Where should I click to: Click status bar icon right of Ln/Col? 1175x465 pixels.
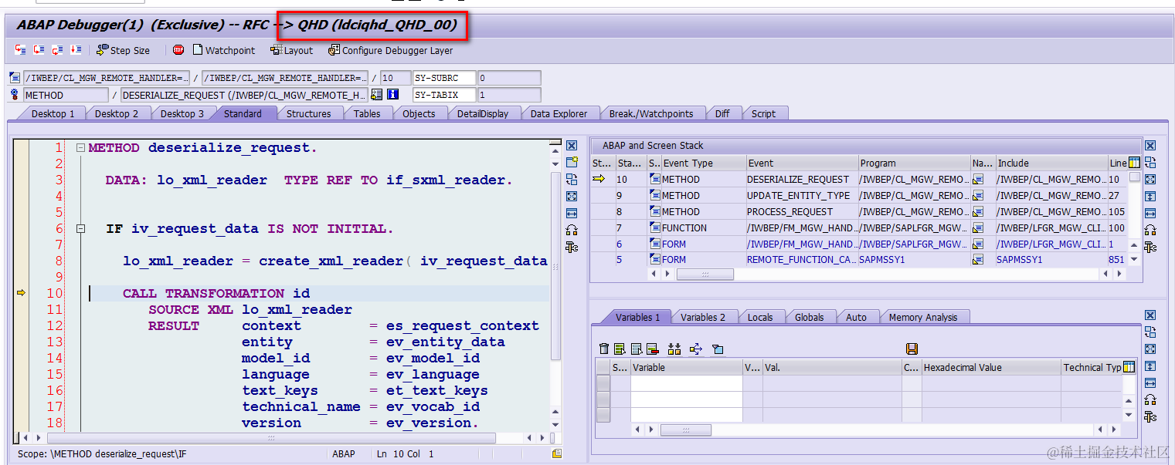click(556, 454)
